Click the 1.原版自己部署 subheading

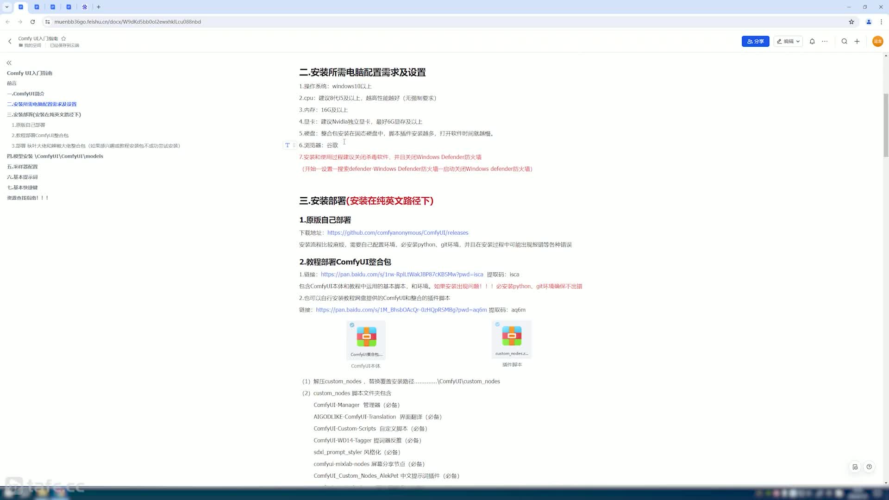pyautogui.click(x=325, y=220)
